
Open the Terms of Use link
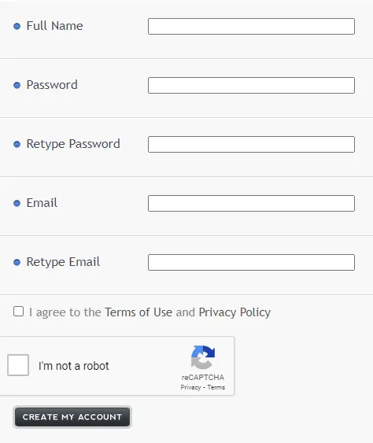click(138, 312)
